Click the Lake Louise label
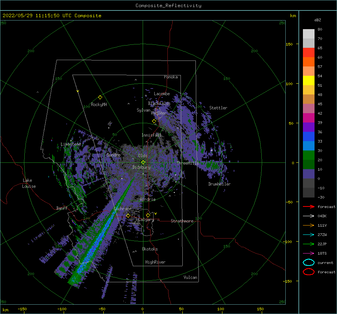337x314 pixels. coord(29,183)
